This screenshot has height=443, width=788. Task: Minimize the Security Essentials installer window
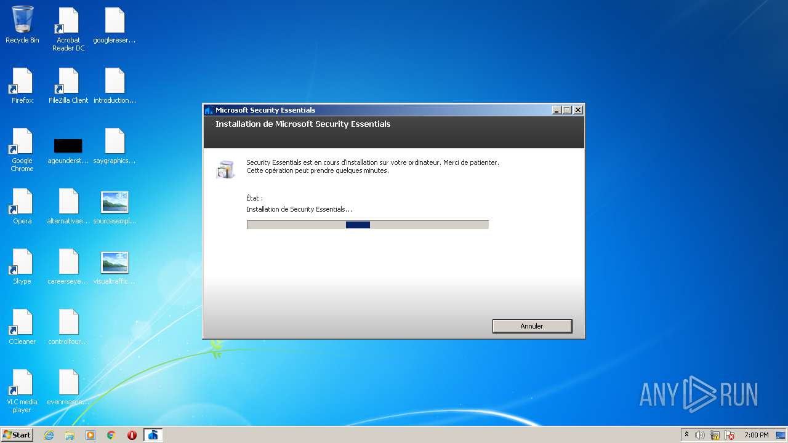(557, 110)
